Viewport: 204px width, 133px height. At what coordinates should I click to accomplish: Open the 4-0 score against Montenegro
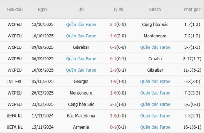click(118, 36)
